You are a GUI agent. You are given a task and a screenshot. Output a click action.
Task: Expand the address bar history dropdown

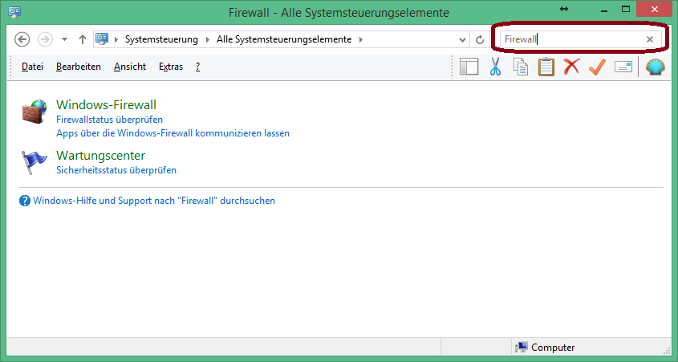point(462,39)
